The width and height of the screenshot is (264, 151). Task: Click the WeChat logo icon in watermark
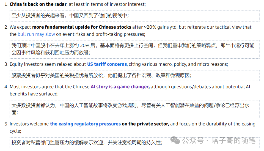coord(175,140)
